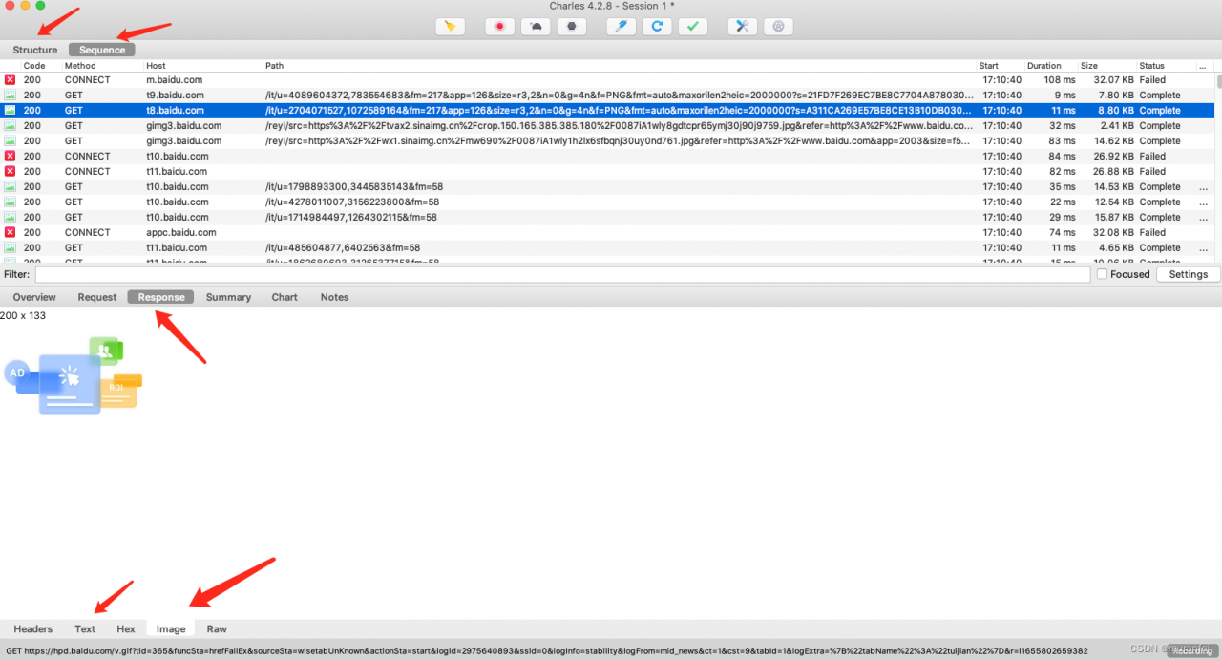Open the Chart tab
Screen dimensions: 1222x660
click(284, 297)
